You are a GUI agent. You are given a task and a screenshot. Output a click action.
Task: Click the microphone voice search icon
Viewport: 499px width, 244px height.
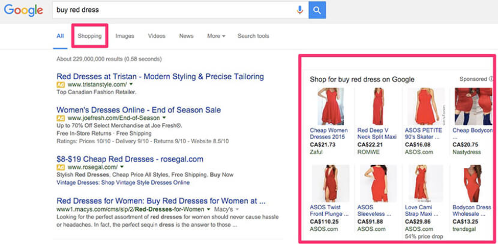300,10
